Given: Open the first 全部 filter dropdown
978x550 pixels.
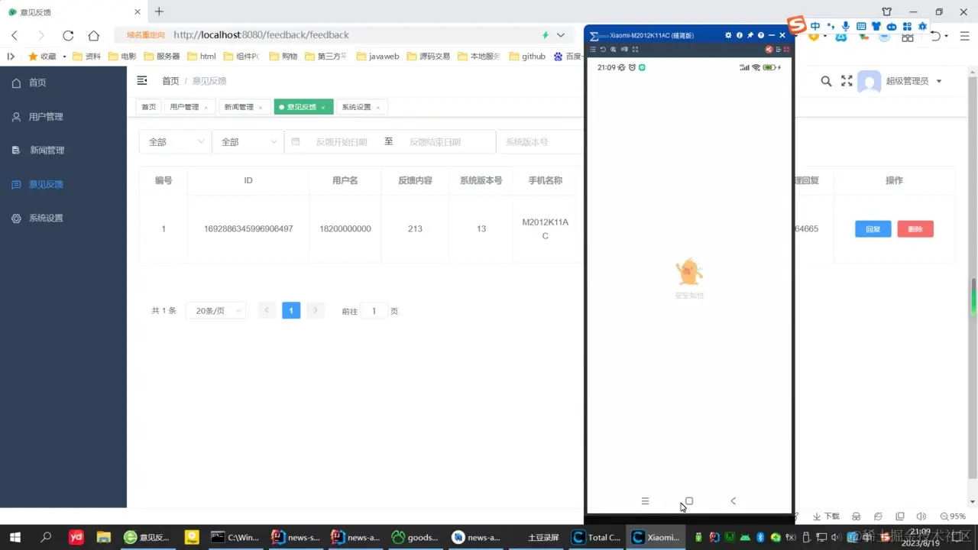Looking at the screenshot, I should tap(175, 142).
